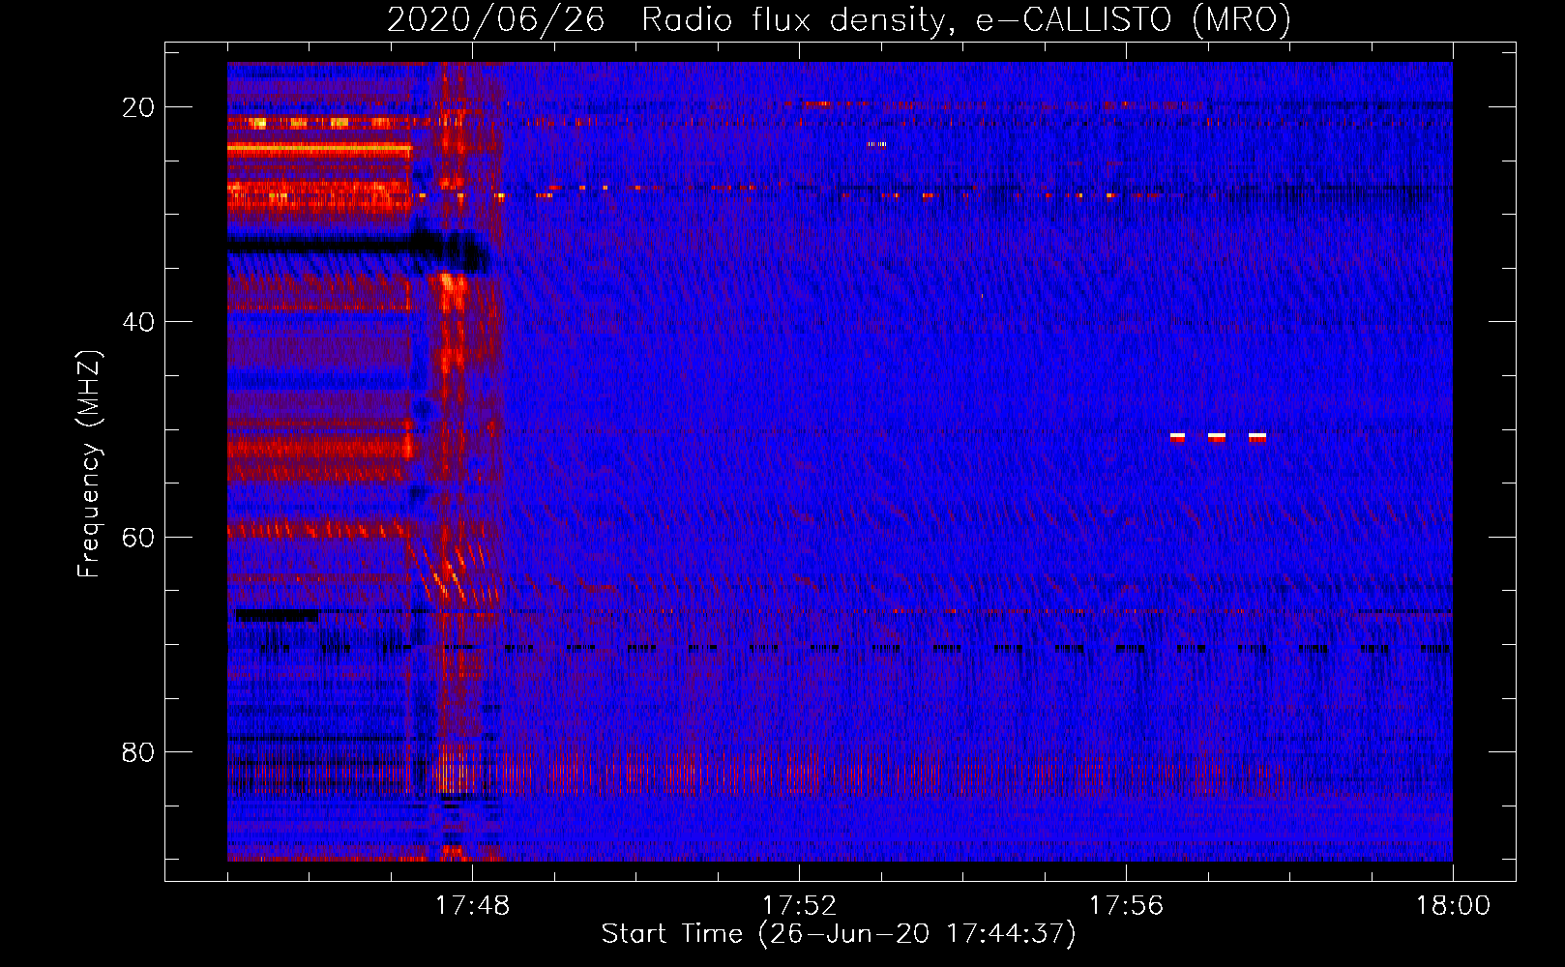The height and width of the screenshot is (967, 1565).
Task: Click the last red-white dash near 50 MHz
Action: coord(1257,437)
